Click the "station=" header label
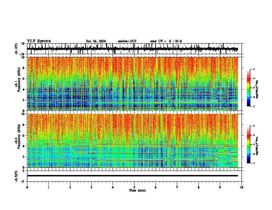The width and height of the screenshot is (272, 210). pos(124,41)
